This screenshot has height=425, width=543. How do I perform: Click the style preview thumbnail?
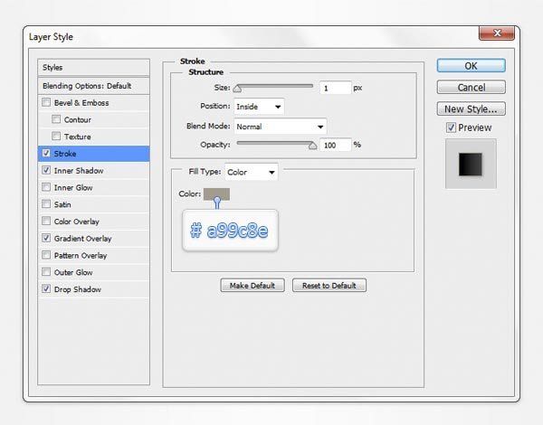click(471, 165)
